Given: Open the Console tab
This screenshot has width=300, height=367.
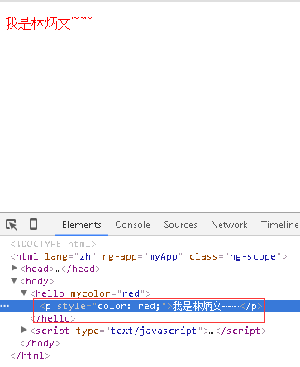Looking at the screenshot, I should pyautogui.click(x=132, y=225).
